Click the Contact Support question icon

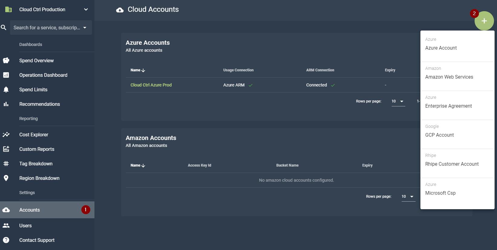pyautogui.click(x=6, y=240)
